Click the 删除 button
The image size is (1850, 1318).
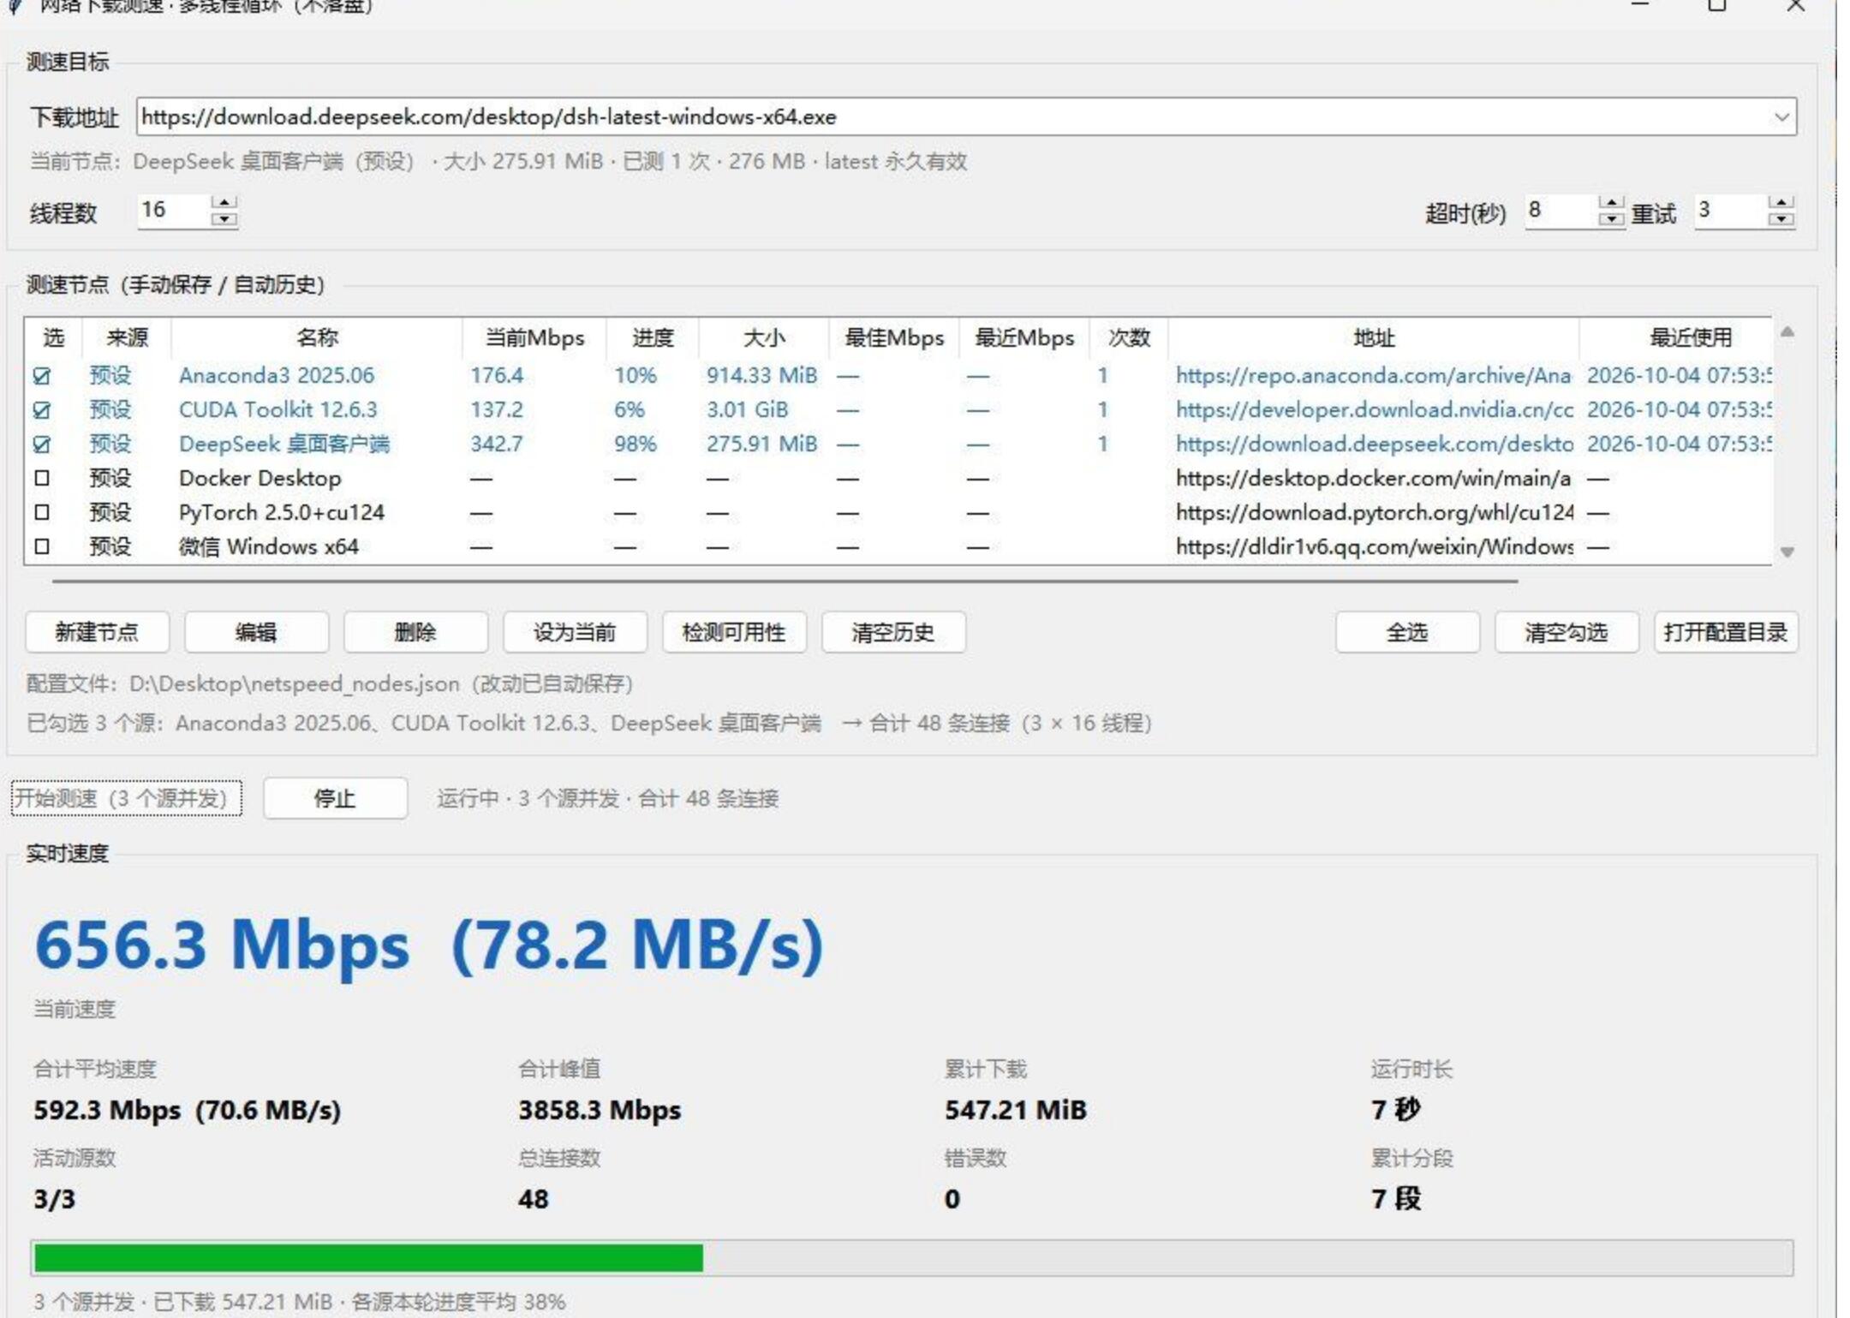[x=415, y=633]
